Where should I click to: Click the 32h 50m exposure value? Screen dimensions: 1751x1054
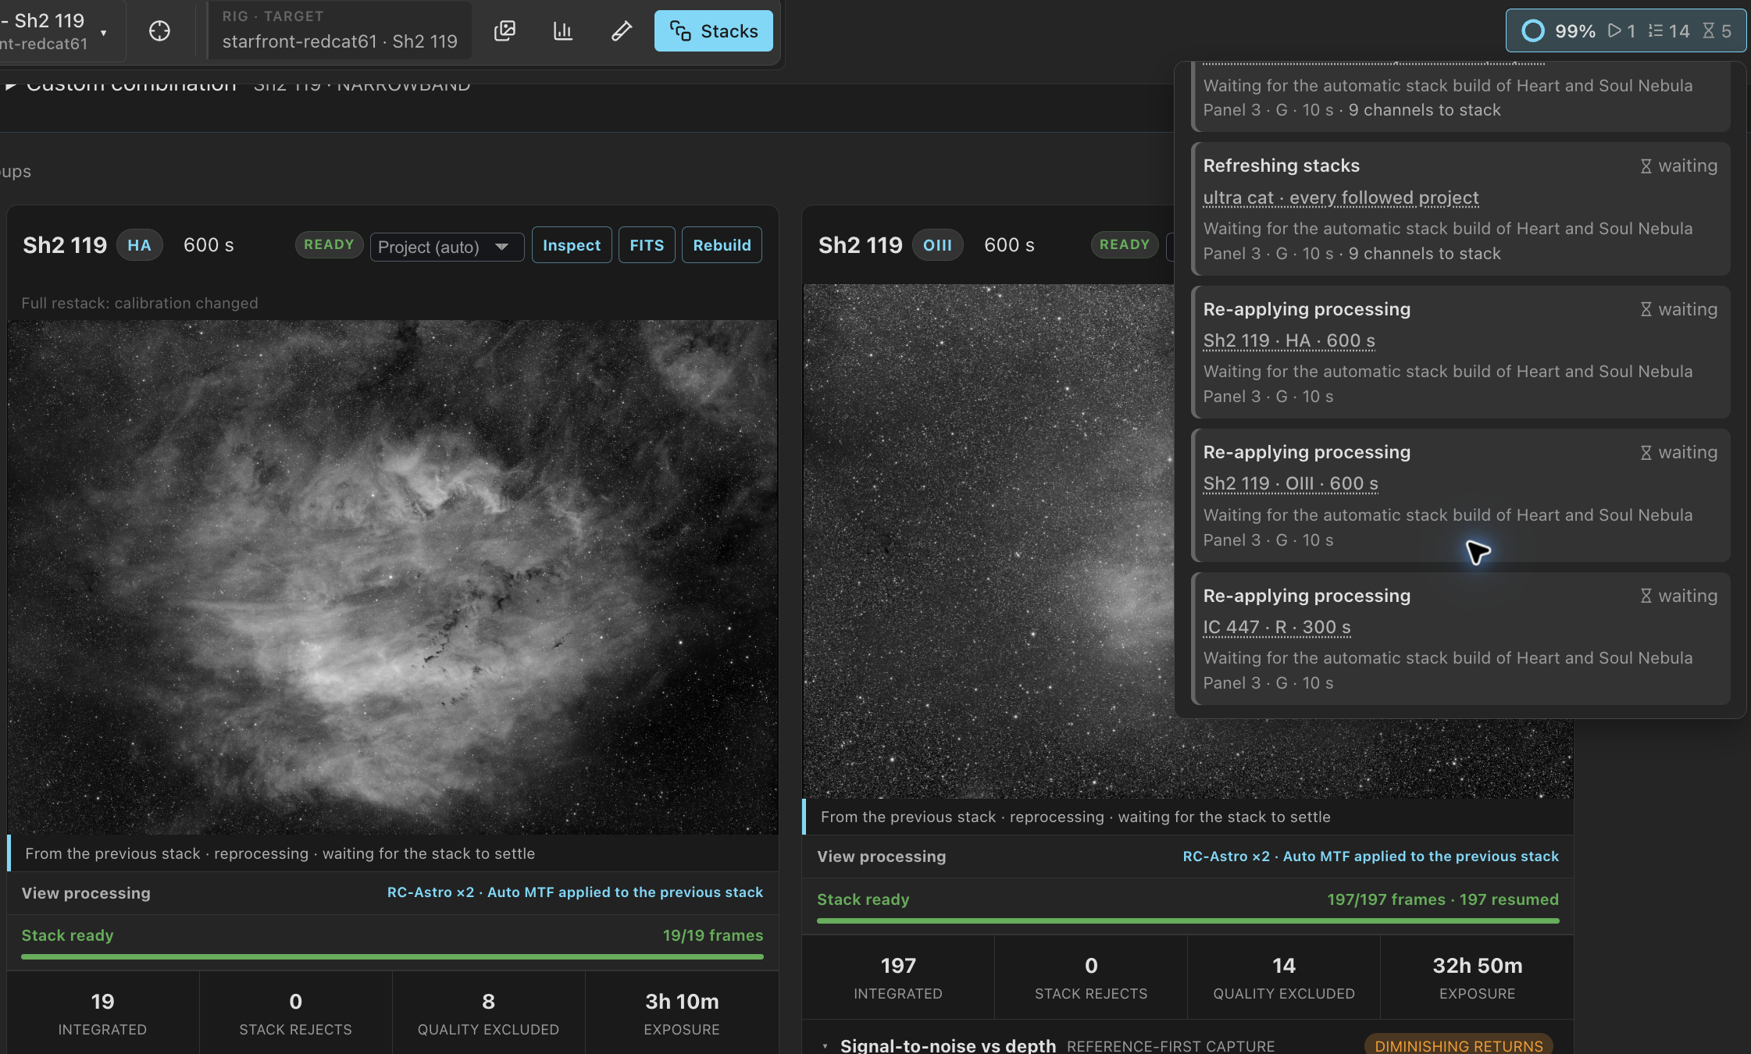click(x=1477, y=966)
